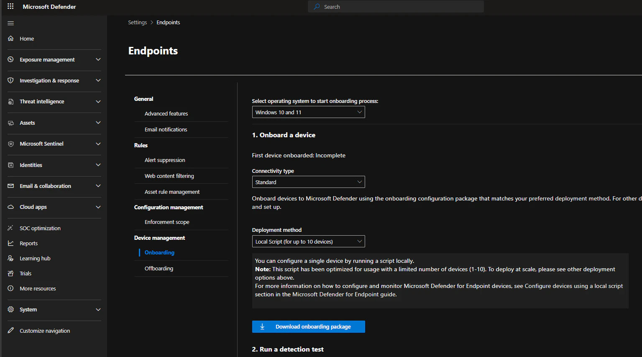The height and width of the screenshot is (357, 642).
Task: Click the Threat intelligence icon
Action: coord(11,102)
